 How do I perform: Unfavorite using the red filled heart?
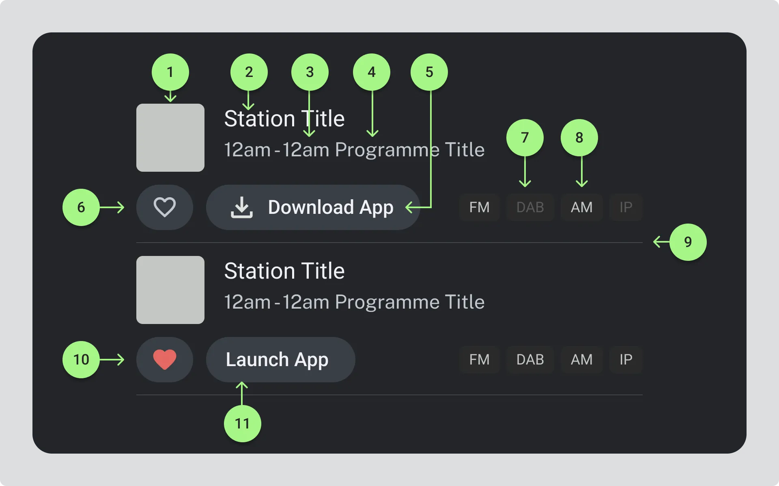tap(164, 359)
